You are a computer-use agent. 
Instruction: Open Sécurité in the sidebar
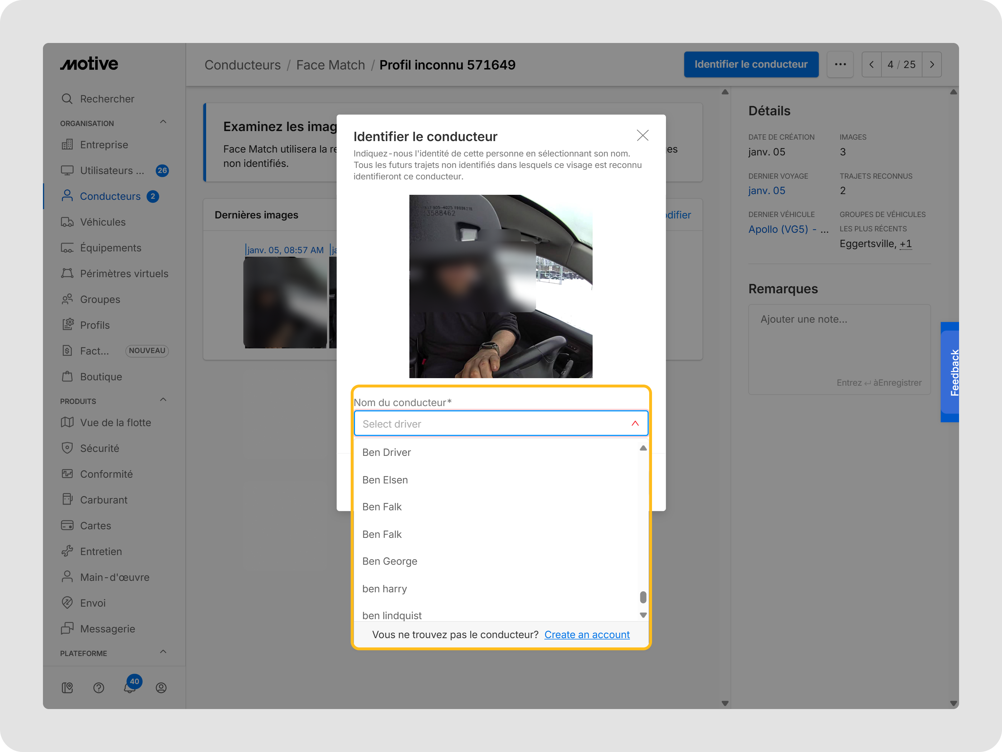pyautogui.click(x=99, y=448)
